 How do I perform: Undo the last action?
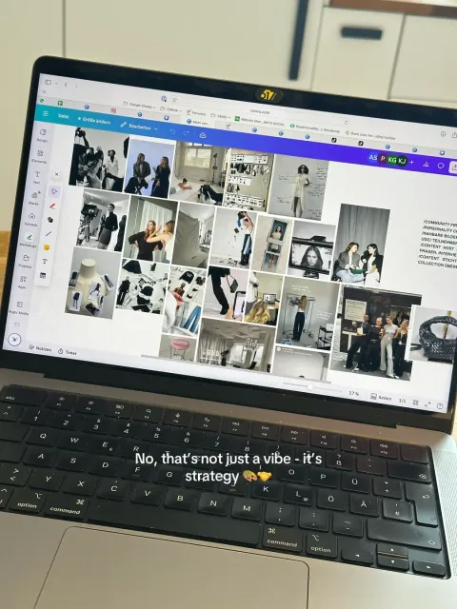tap(172, 131)
